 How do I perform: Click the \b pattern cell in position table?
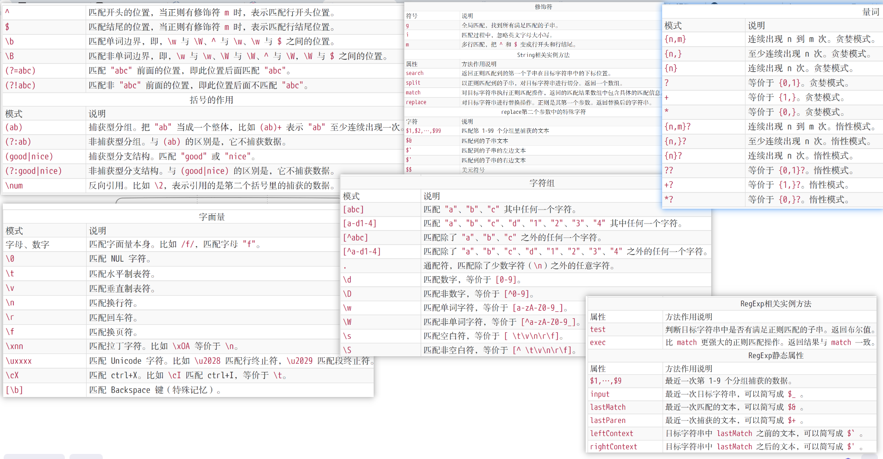(x=10, y=42)
